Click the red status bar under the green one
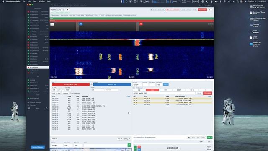Screen dimensions: 268x151 [132, 21]
